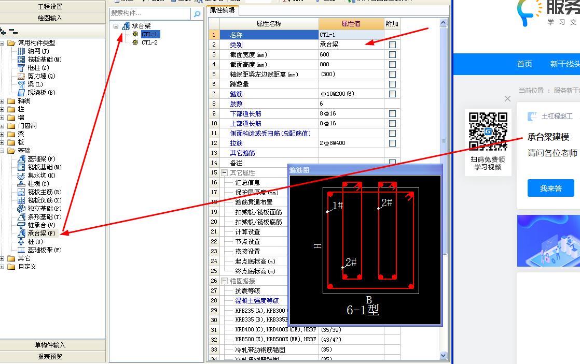Image resolution: width=580 pixels, height=364 pixels.
Task: Select the 筏板负筋 (X) icon
Action: [21, 200]
